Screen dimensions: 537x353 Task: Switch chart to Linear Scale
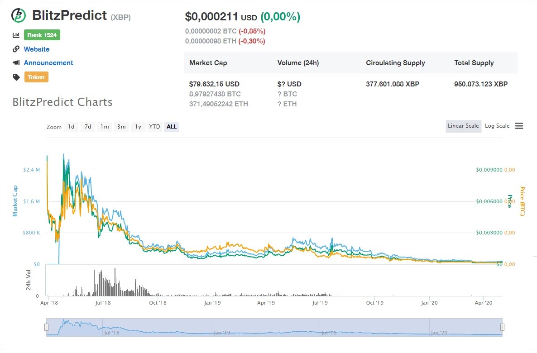[x=463, y=126]
